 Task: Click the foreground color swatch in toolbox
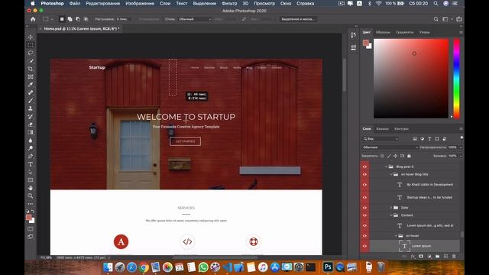point(29,217)
